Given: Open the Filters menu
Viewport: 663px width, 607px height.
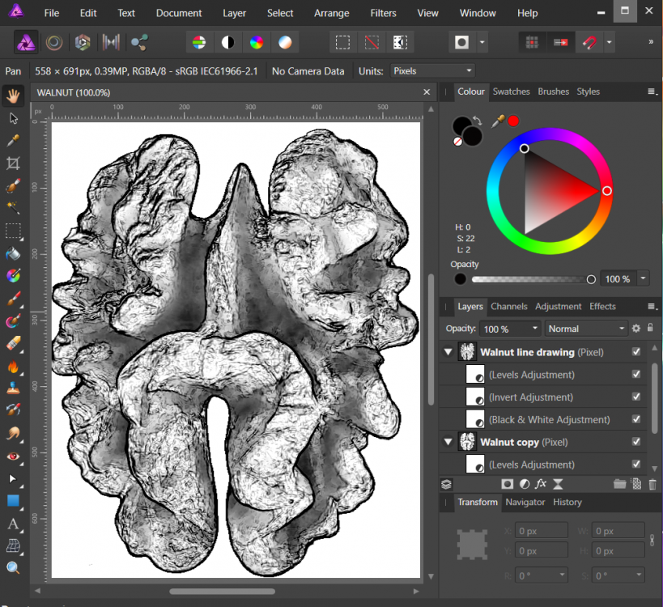Looking at the screenshot, I should [x=383, y=13].
